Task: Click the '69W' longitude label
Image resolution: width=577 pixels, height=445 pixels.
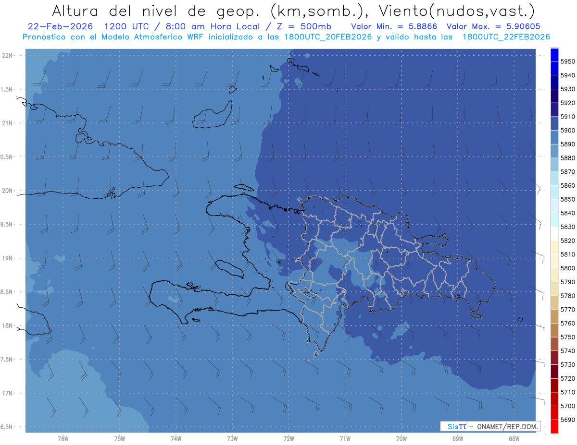Action: (458, 438)
